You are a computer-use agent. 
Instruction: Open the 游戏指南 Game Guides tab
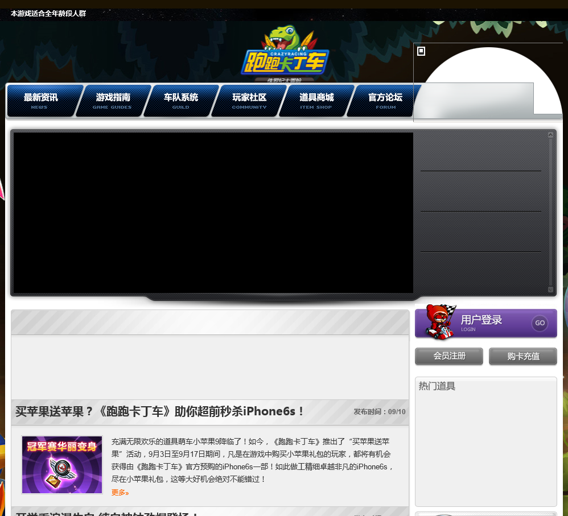tap(113, 101)
